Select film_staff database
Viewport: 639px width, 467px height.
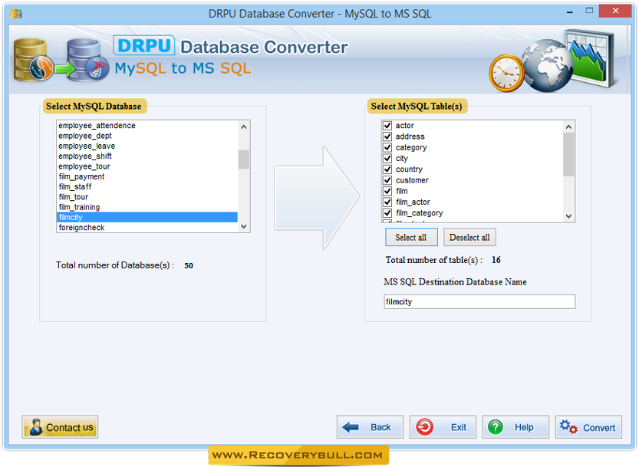pyautogui.click(x=147, y=186)
